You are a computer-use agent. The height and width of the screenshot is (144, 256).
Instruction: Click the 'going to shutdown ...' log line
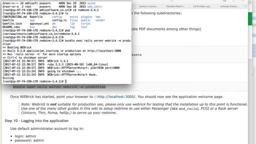[42, 71]
